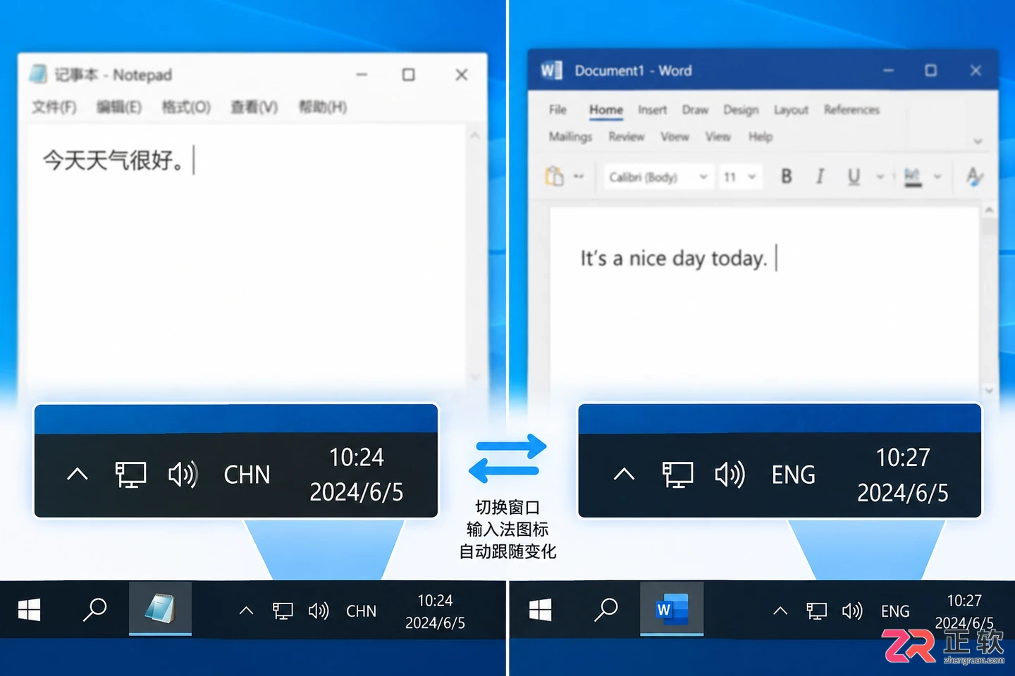The height and width of the screenshot is (676, 1015).
Task: Click the Notepad icon in its title bar
Action: [x=38, y=74]
